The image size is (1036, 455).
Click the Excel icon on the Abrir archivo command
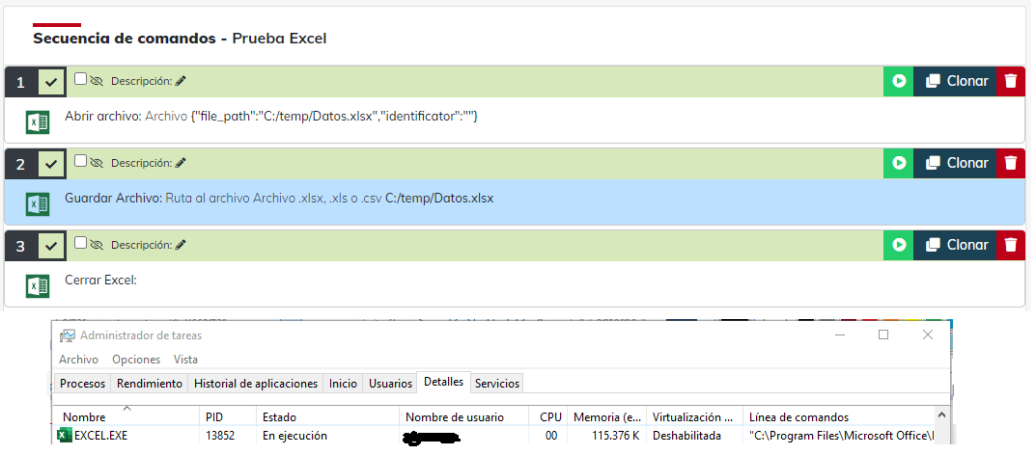pyautogui.click(x=38, y=122)
